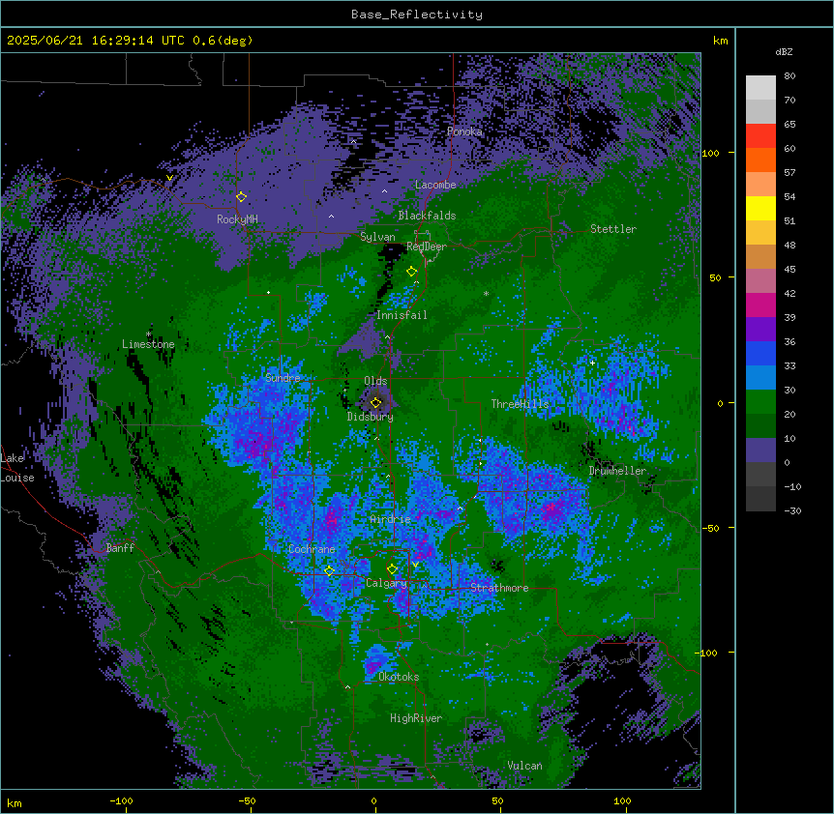Click the Limestone label
The width and height of the screenshot is (834, 814).
[148, 344]
